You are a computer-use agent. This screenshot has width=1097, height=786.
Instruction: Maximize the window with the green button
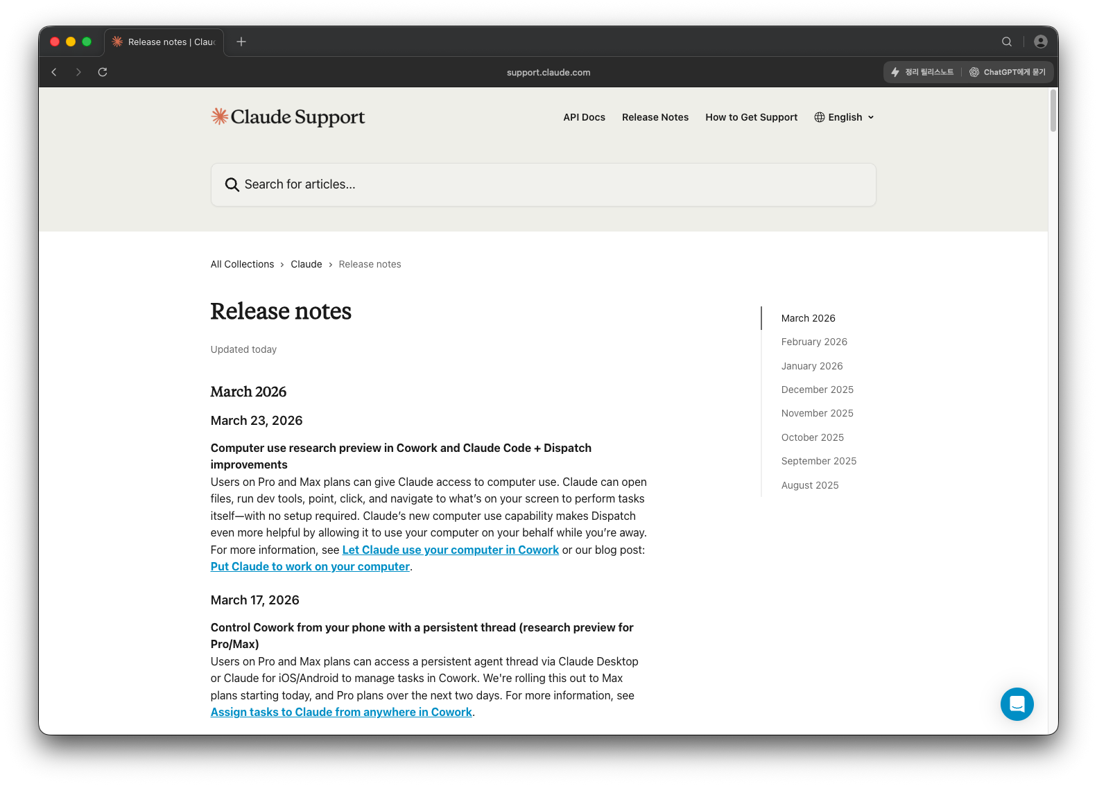[x=87, y=42]
